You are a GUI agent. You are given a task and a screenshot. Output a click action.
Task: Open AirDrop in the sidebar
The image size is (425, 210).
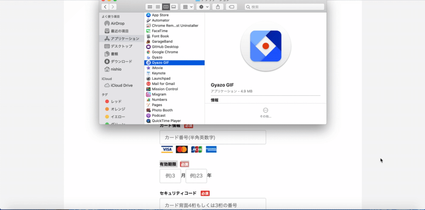click(122, 23)
